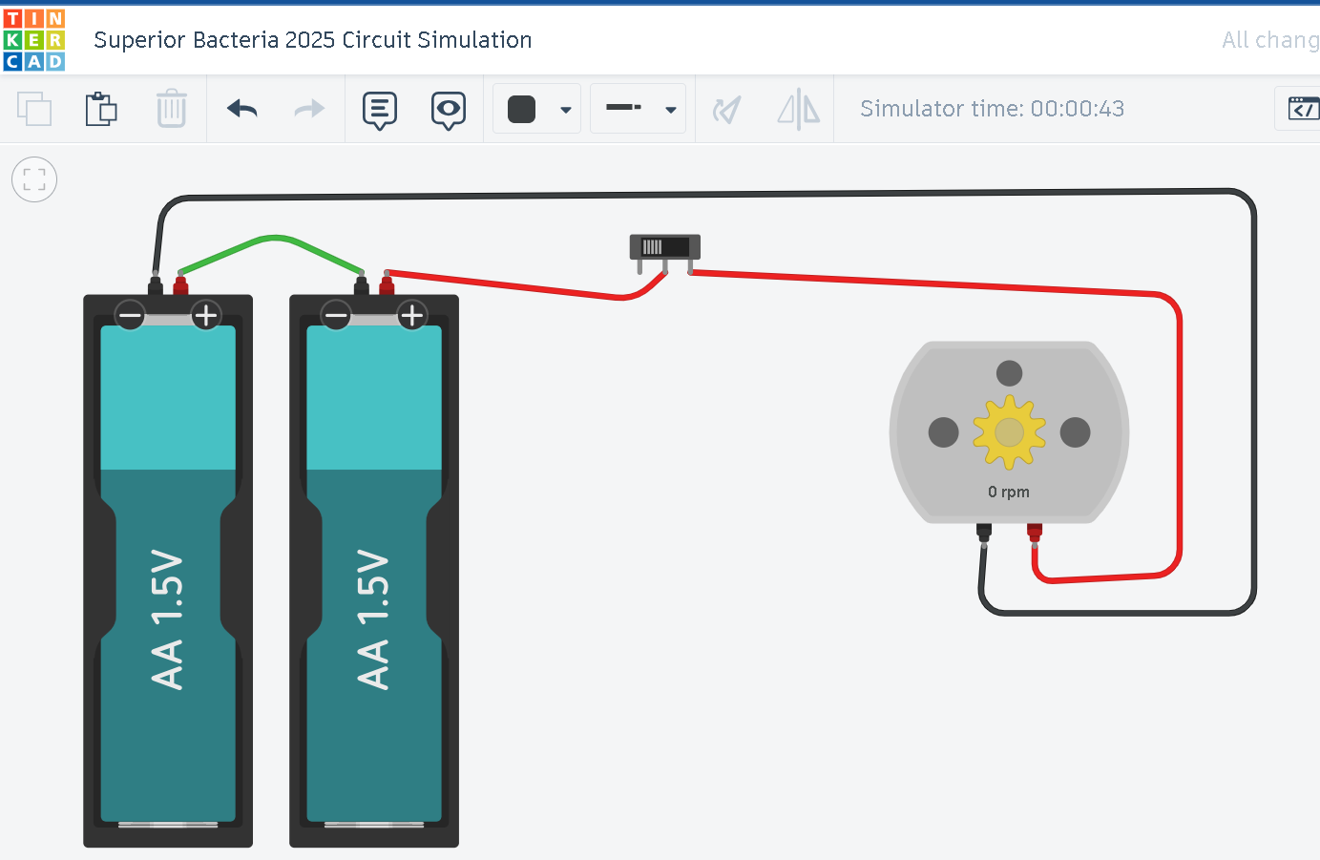Click the motor's black negative terminal
This screenshot has height=860, width=1320.
coord(984,532)
